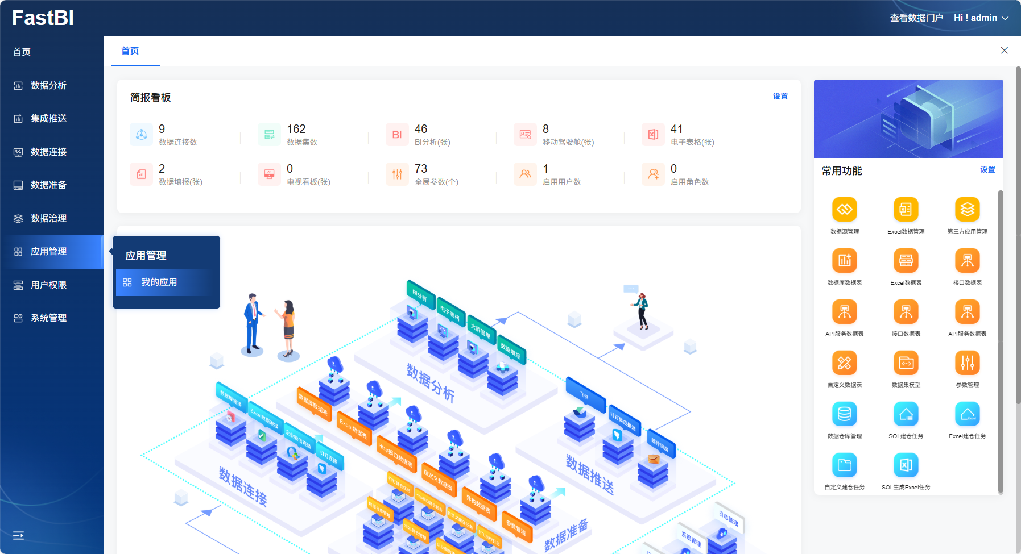
Task: Open 第三方应用管理 shortcut icon
Action: coord(967,210)
